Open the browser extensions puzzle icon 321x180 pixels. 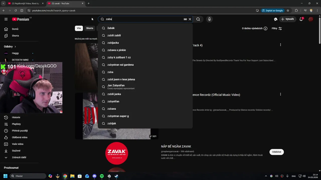click(x=296, y=10)
